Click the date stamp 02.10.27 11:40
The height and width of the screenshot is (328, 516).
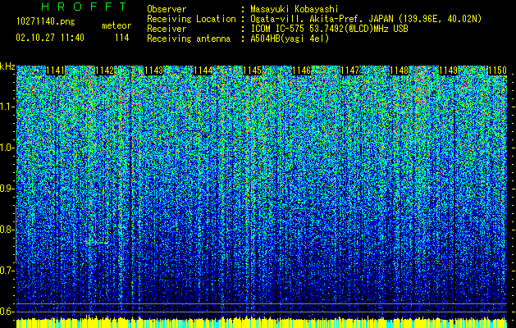pos(50,38)
